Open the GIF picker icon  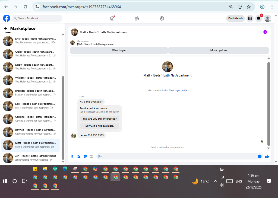click(92, 157)
